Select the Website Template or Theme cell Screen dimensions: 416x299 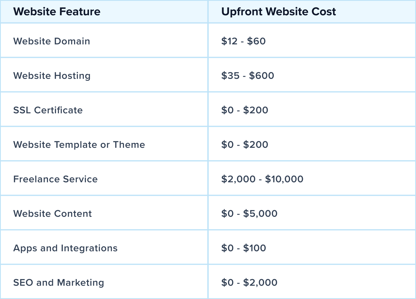[79, 145]
